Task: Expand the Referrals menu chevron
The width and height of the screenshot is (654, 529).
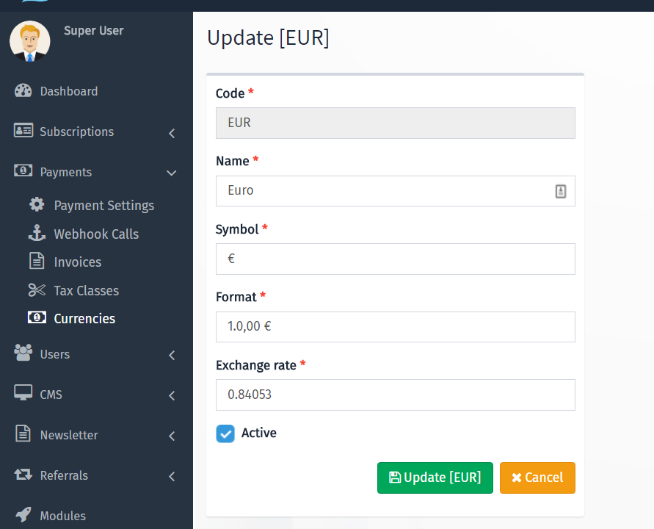Action: [172, 476]
